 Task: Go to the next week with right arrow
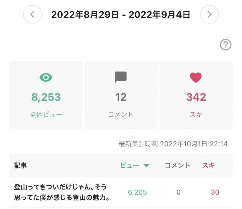coord(210,14)
